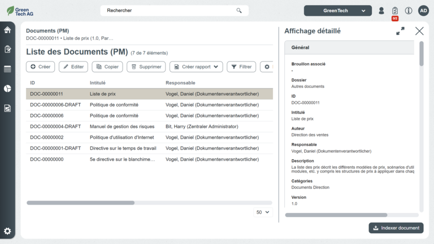Screen dimensions: 434x244
Task: Open the page size dropdown showing 50
Action: (263, 212)
